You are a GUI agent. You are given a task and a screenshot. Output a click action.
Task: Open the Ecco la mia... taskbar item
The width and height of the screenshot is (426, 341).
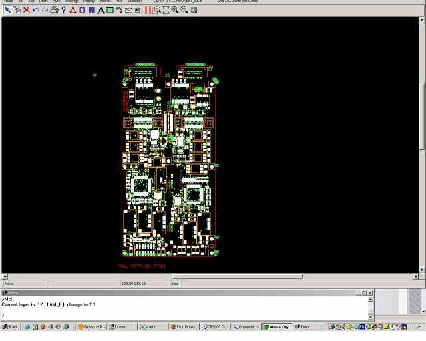(x=184, y=326)
